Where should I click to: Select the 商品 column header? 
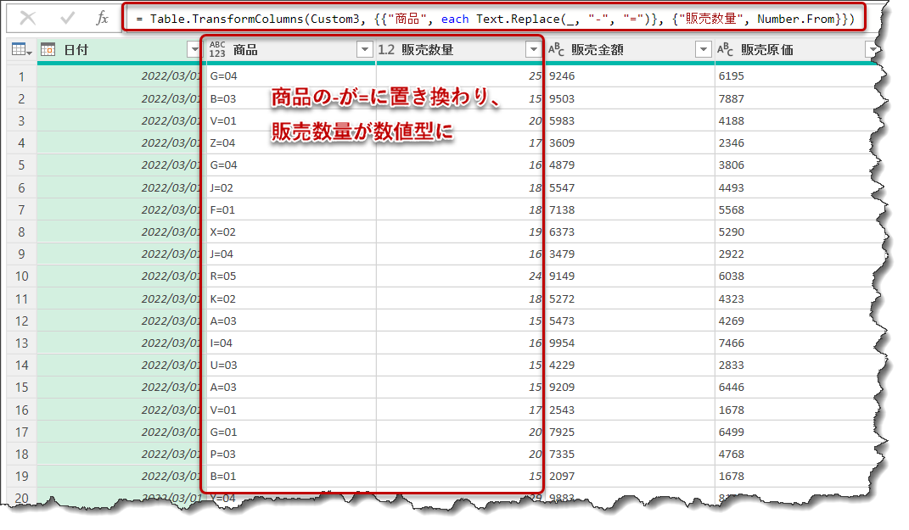point(291,50)
